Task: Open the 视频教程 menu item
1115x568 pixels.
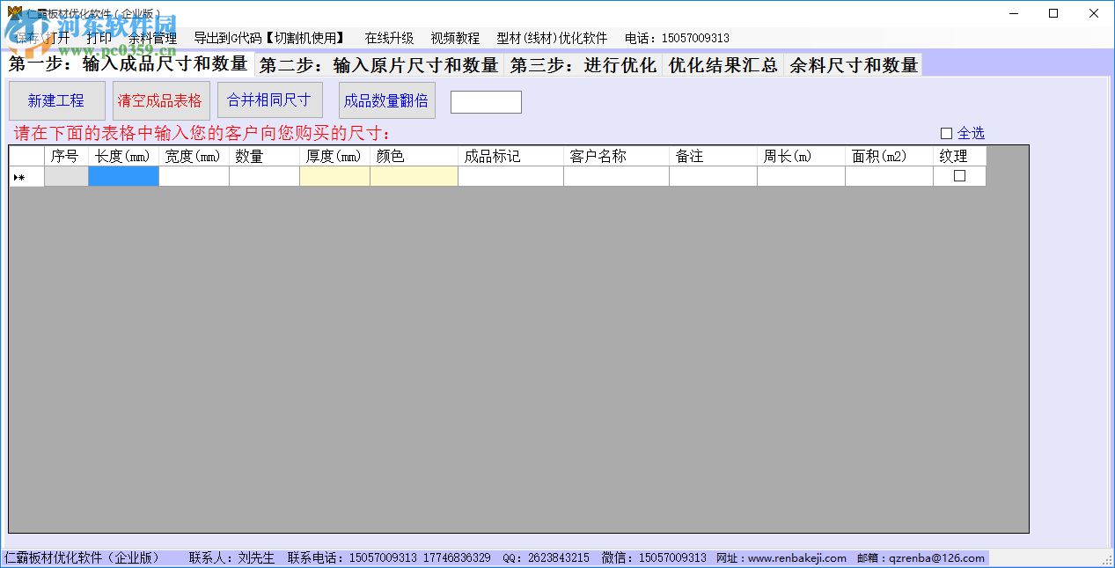Action: coord(454,38)
